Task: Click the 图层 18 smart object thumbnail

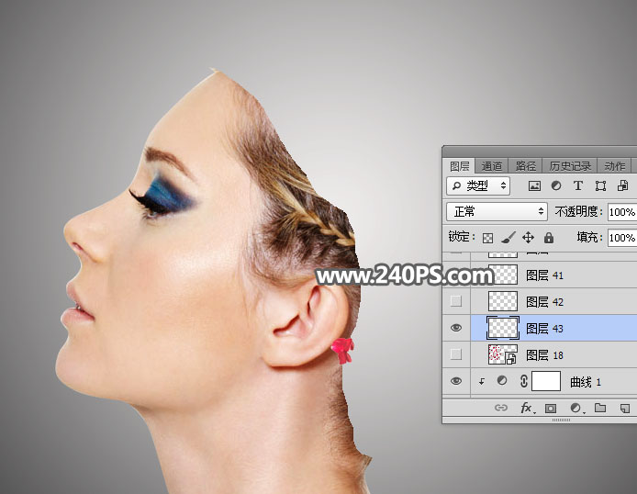Action: point(503,354)
